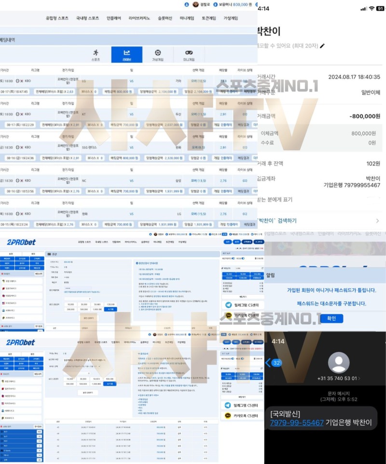
Task: Click 오버 (10.5) selection in LG row
Action: [x=198, y=81]
